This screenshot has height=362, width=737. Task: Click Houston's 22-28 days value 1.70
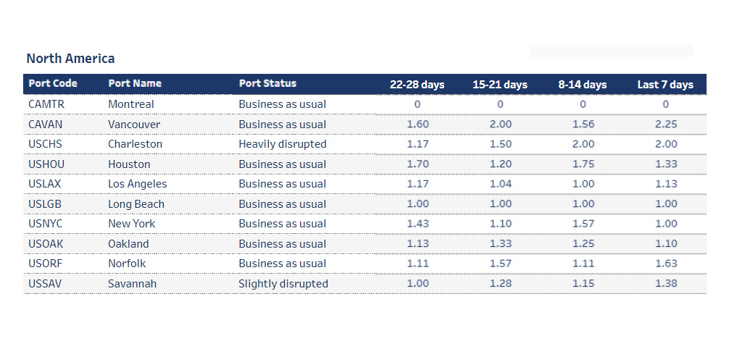tap(417, 164)
